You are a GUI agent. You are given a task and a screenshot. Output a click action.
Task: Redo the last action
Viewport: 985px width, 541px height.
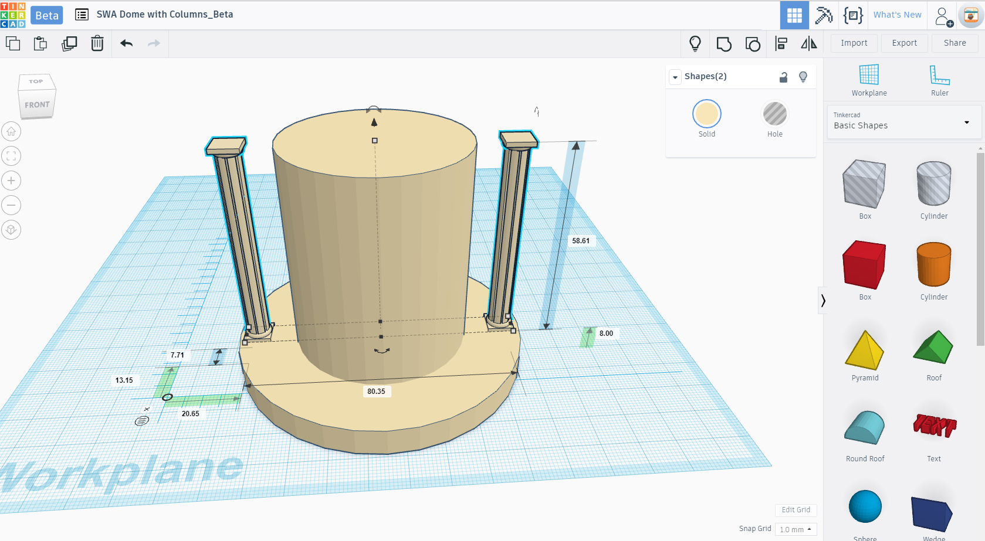pos(154,43)
